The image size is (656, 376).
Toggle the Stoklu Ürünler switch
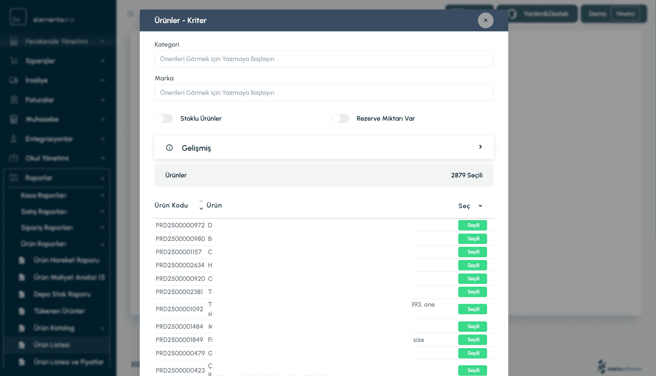164,118
